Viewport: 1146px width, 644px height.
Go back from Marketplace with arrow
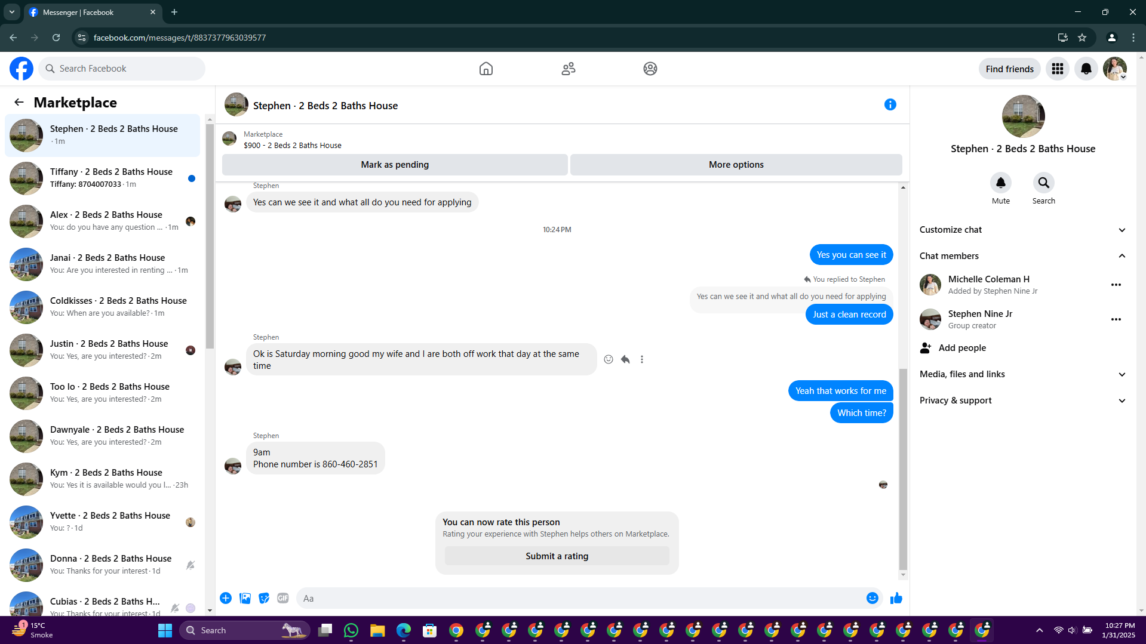[x=19, y=103]
